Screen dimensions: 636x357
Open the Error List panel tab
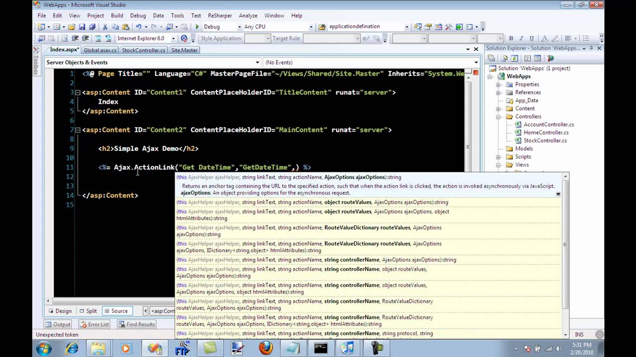94,324
